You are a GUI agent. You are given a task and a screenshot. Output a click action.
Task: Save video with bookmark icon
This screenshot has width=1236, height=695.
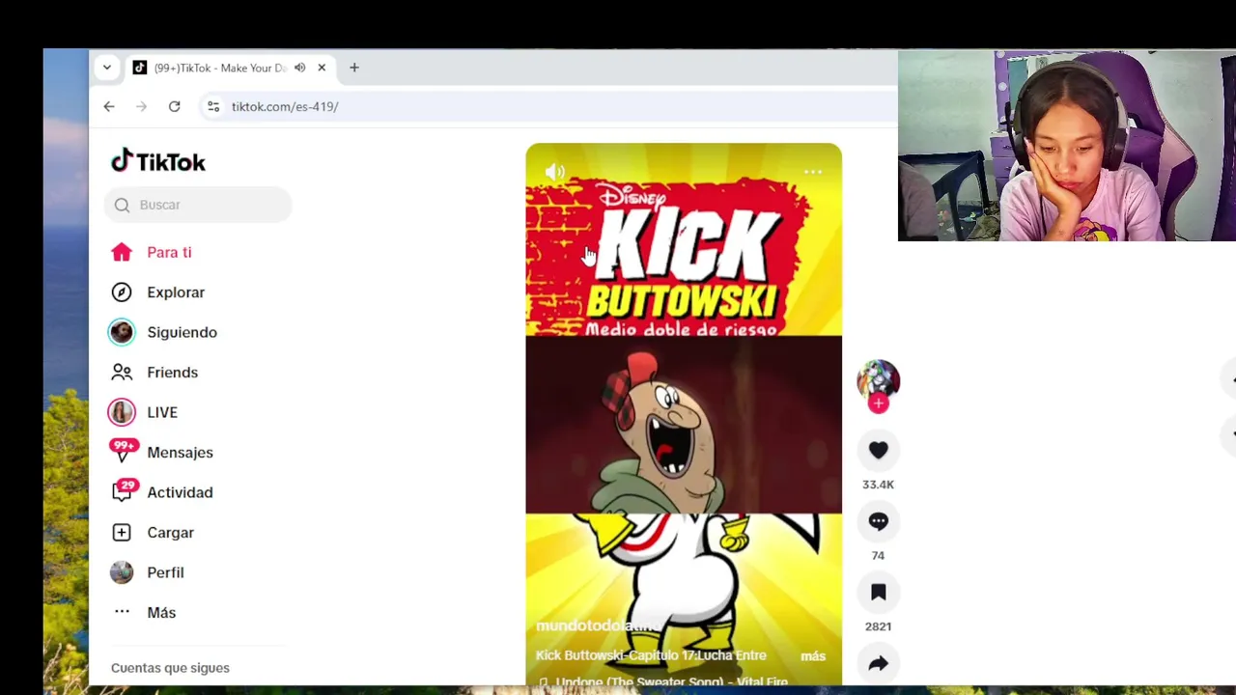pos(879,593)
